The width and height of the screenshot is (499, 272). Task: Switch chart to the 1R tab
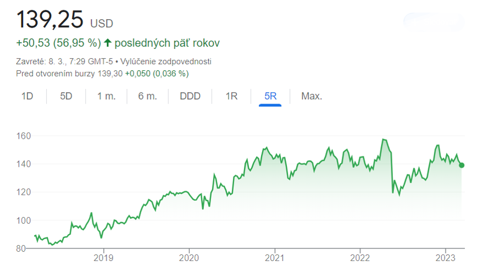click(x=231, y=97)
